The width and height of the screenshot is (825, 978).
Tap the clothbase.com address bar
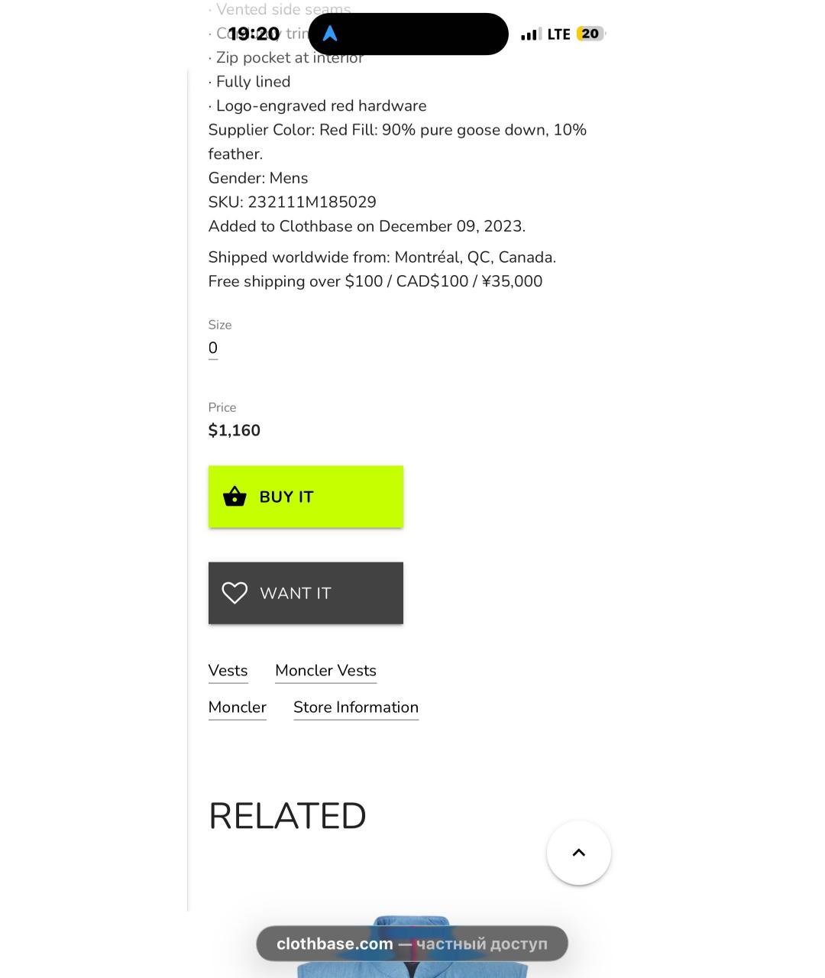click(x=412, y=944)
